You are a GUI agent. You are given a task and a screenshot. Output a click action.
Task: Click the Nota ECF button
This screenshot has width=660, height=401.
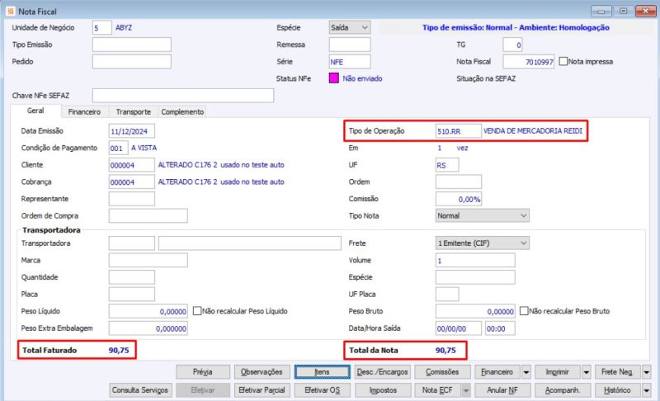[437, 390]
